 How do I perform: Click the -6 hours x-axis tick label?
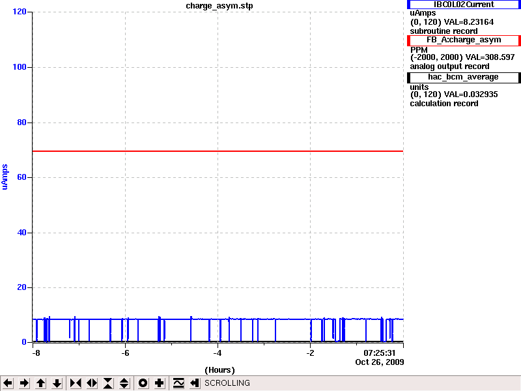[125, 353]
